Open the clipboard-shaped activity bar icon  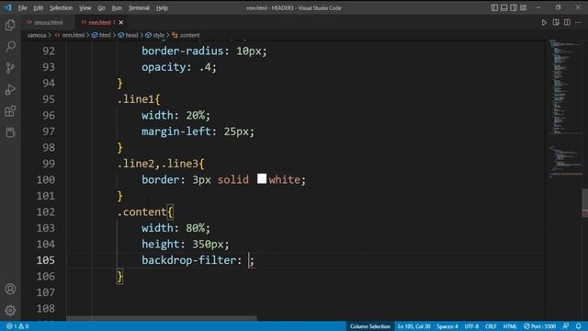click(x=10, y=132)
